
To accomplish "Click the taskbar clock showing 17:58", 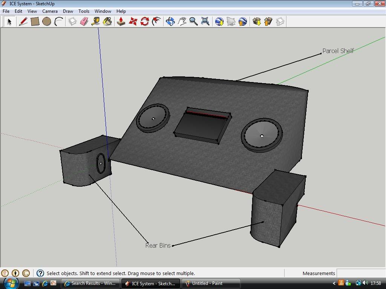I will 376,283.
